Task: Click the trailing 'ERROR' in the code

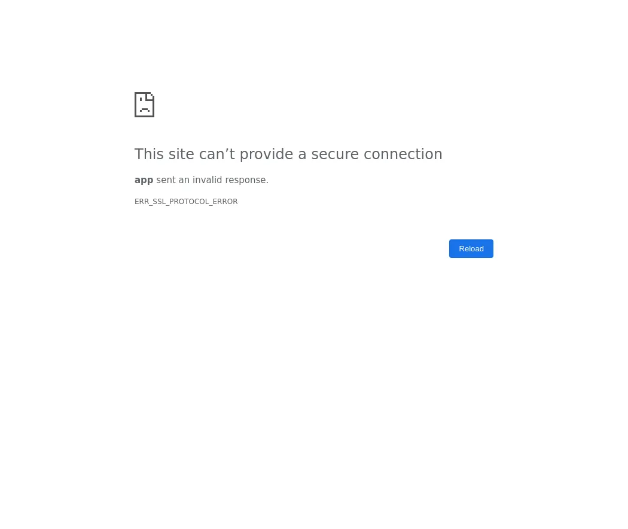Action: pyautogui.click(x=225, y=202)
